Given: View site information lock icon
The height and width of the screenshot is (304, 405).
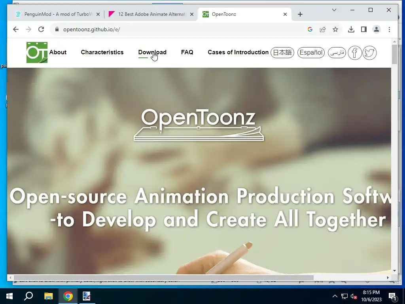Looking at the screenshot, I should (57, 29).
